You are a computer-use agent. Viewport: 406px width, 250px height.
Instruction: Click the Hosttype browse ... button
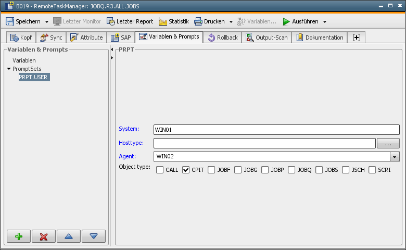[x=388, y=143]
